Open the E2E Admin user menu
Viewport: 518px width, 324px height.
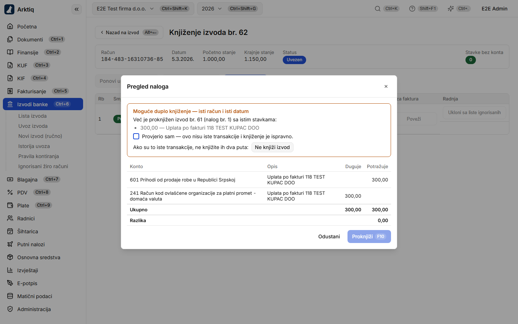495,9
